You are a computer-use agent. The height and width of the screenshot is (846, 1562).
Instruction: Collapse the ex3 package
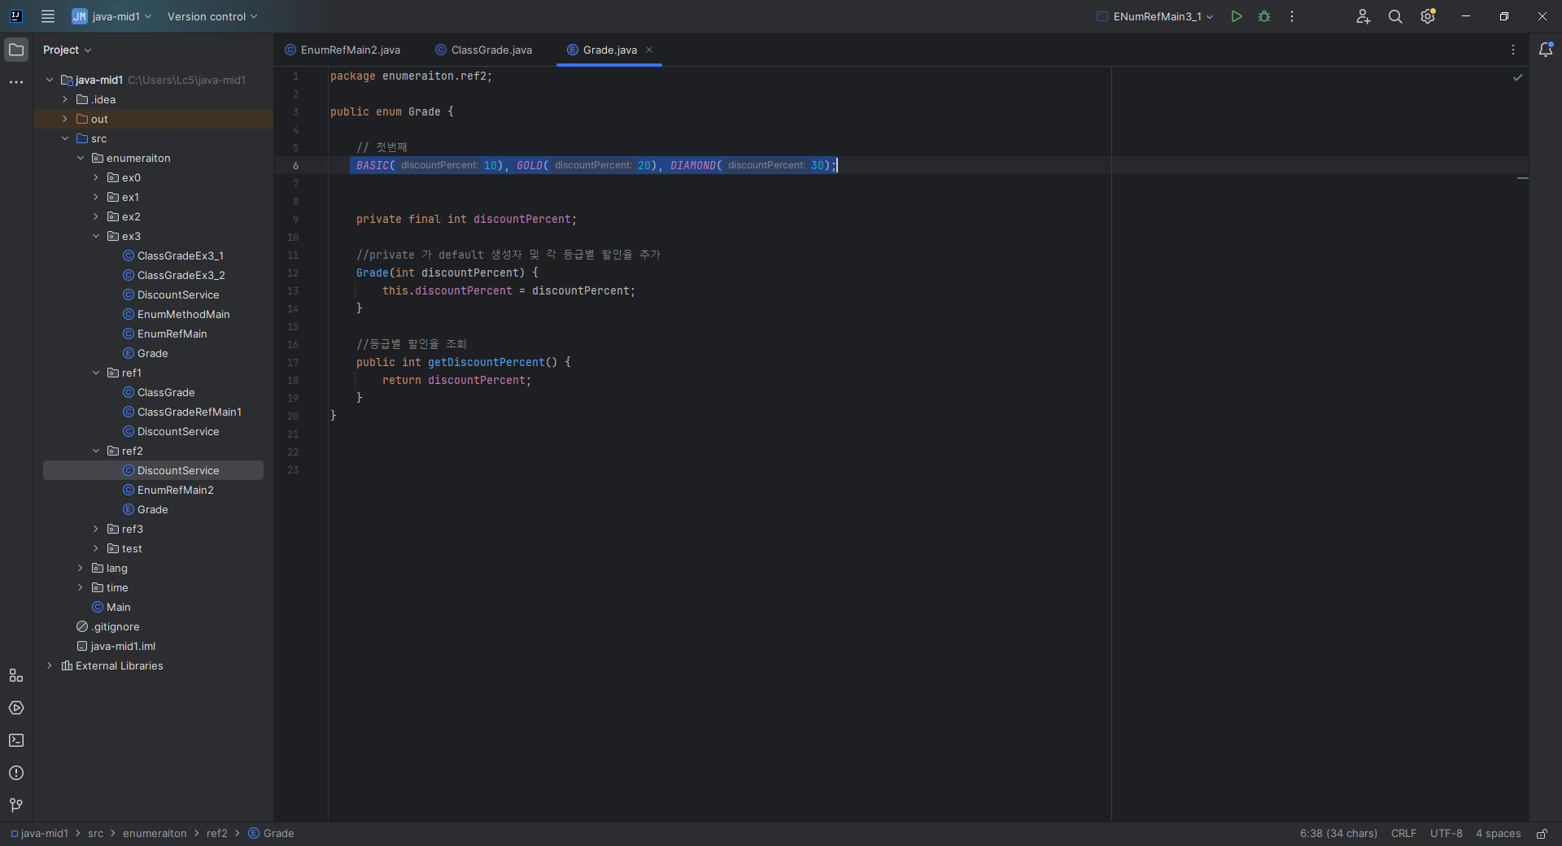[x=96, y=236]
